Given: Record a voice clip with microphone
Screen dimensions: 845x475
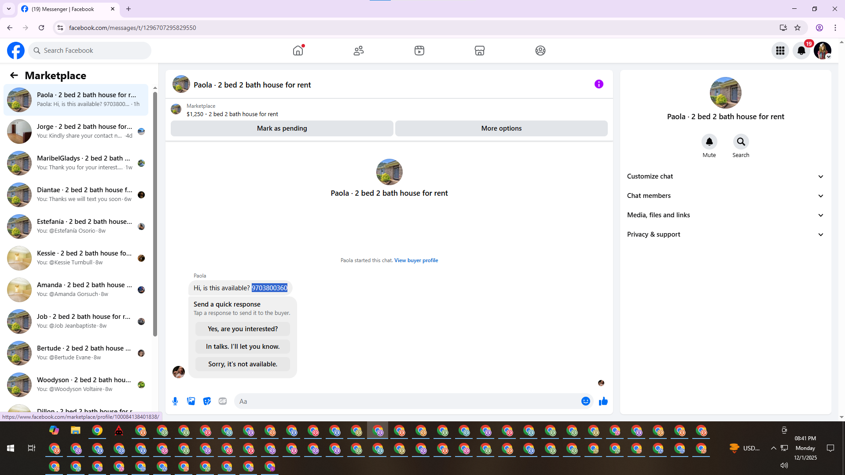Looking at the screenshot, I should (175, 401).
